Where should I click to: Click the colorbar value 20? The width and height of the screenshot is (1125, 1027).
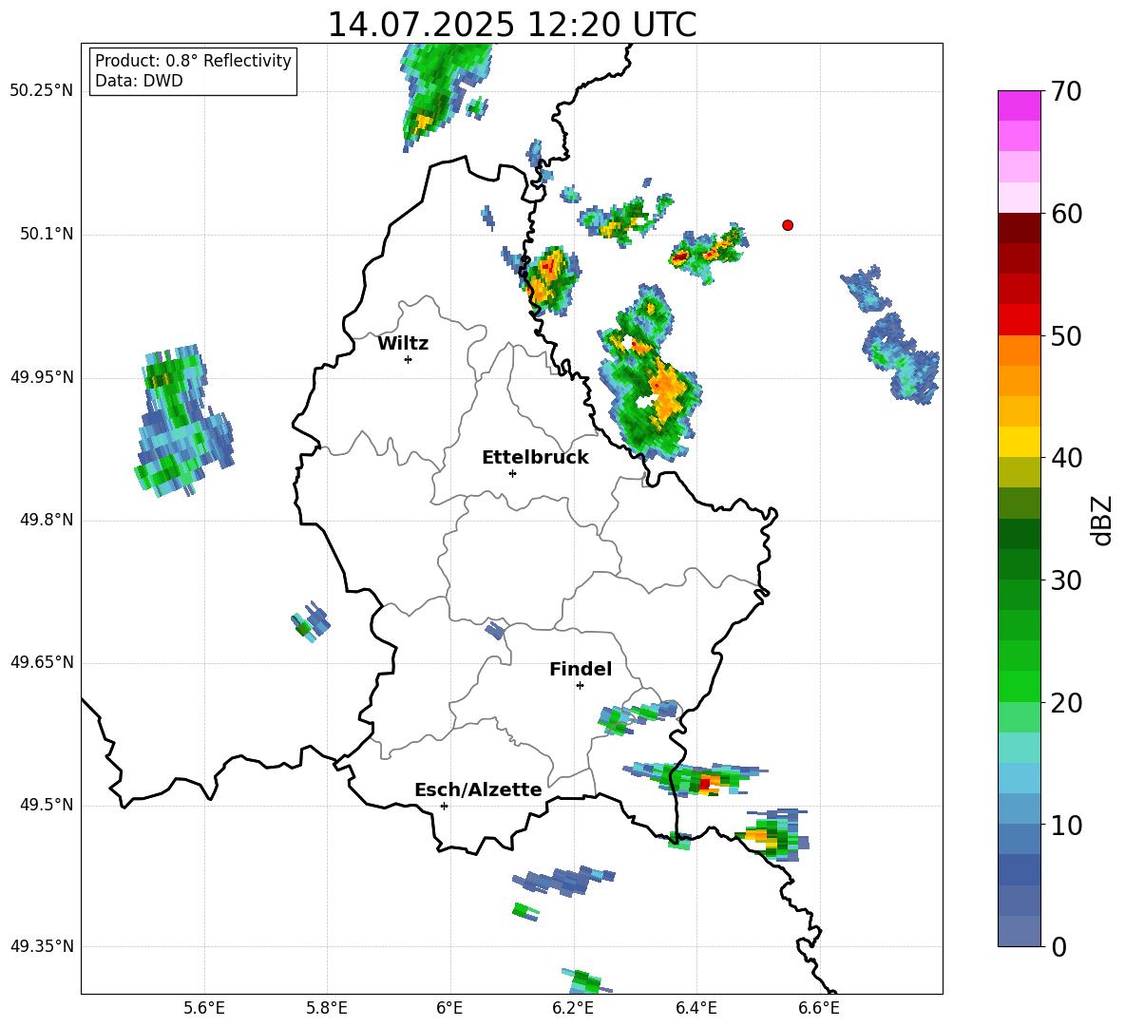pyautogui.click(x=1066, y=703)
